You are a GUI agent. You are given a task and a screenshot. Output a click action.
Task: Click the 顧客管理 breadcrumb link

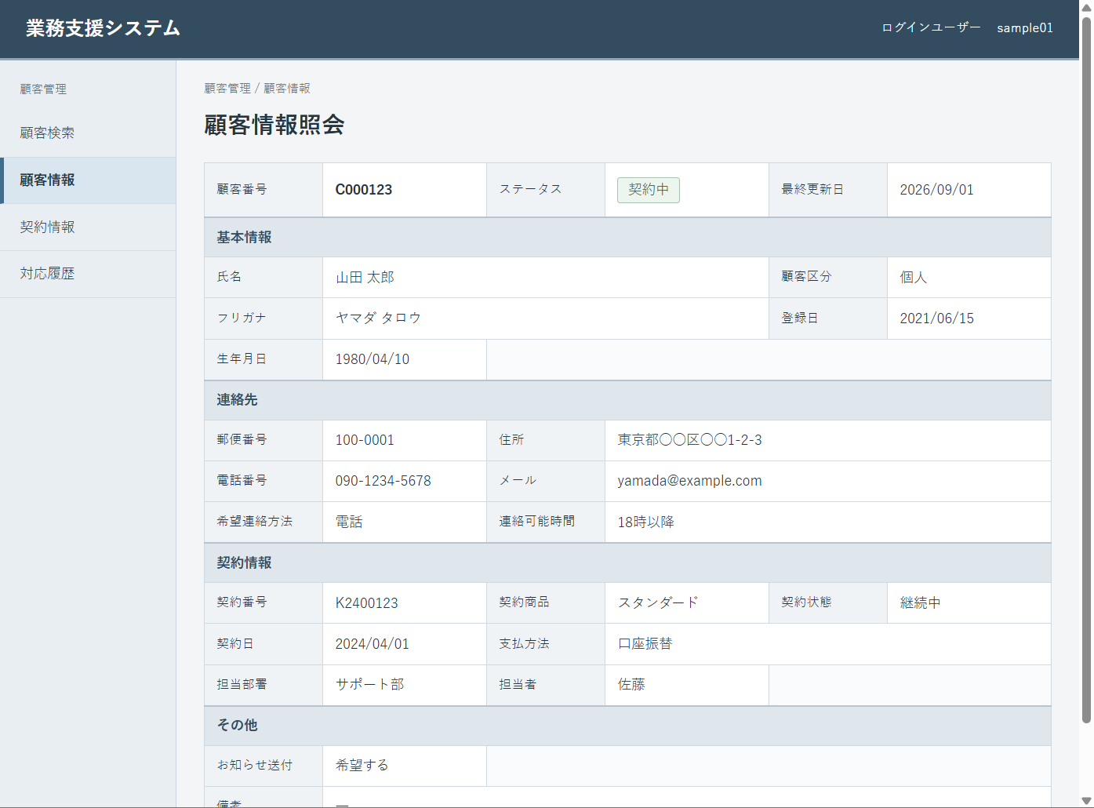point(227,89)
